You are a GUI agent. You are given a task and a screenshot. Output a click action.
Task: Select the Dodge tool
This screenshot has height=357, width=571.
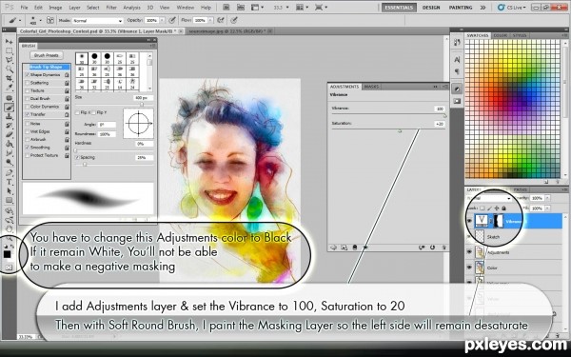coord(9,162)
